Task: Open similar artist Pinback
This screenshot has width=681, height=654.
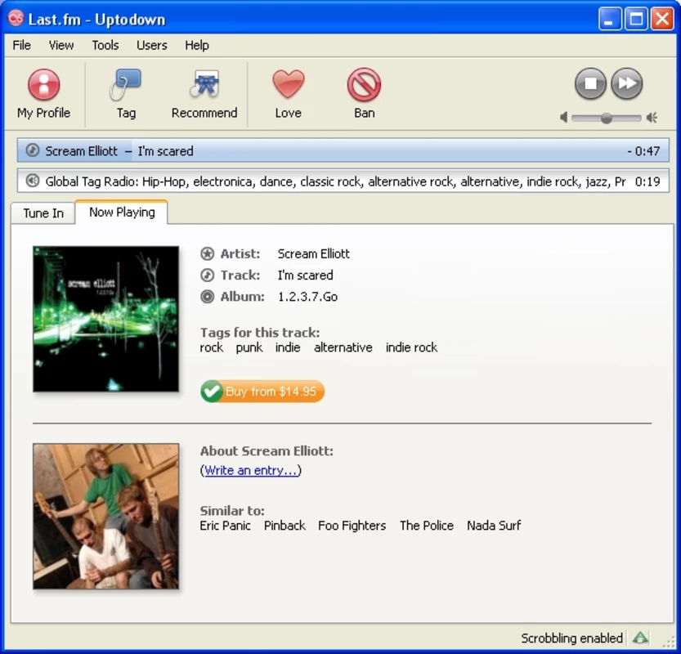Action: point(284,526)
